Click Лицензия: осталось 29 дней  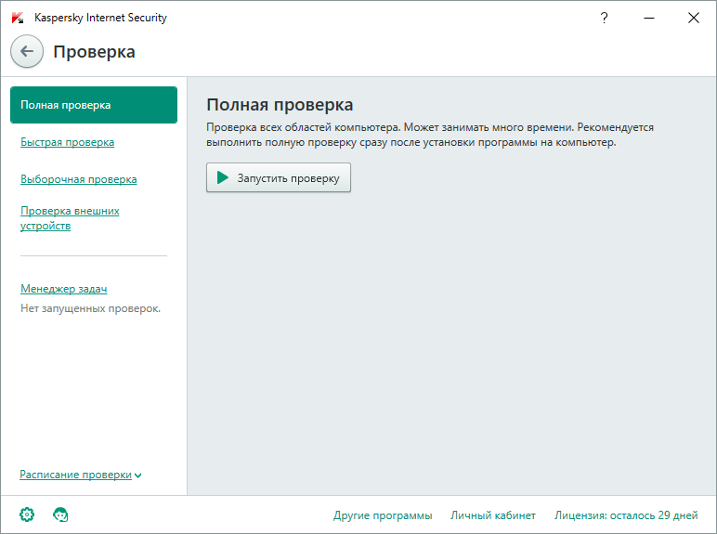(626, 515)
